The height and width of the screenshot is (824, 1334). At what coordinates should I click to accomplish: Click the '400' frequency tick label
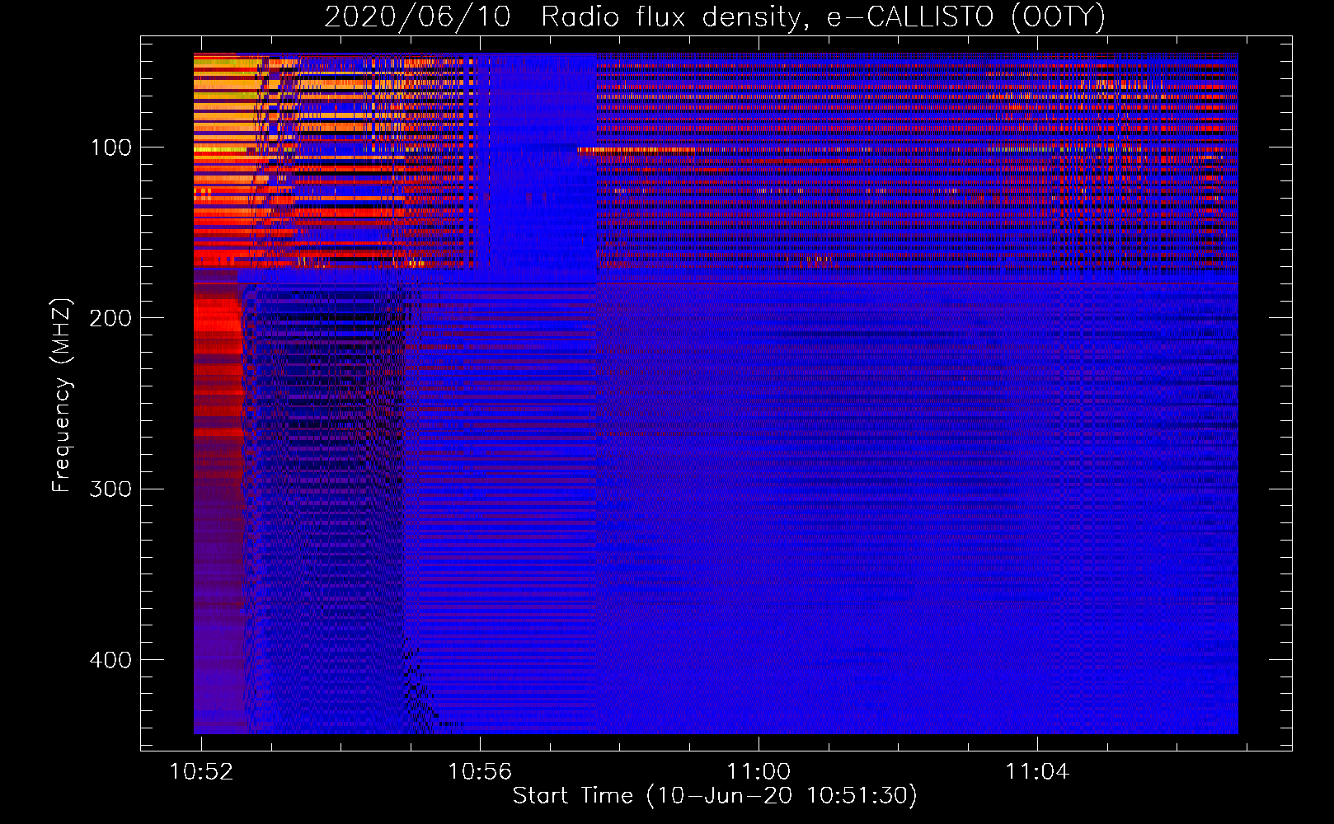point(111,660)
